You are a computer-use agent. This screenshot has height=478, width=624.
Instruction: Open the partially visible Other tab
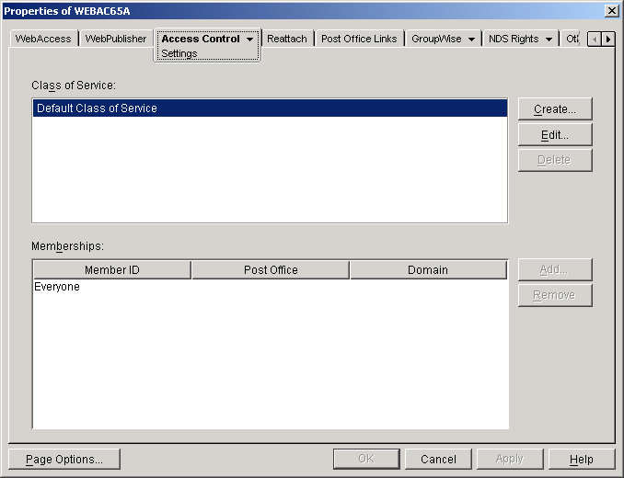572,39
